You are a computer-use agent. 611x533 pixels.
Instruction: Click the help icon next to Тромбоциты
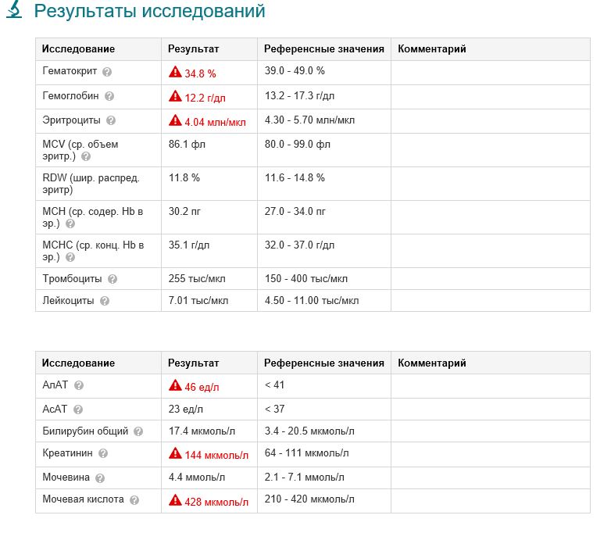(x=113, y=279)
